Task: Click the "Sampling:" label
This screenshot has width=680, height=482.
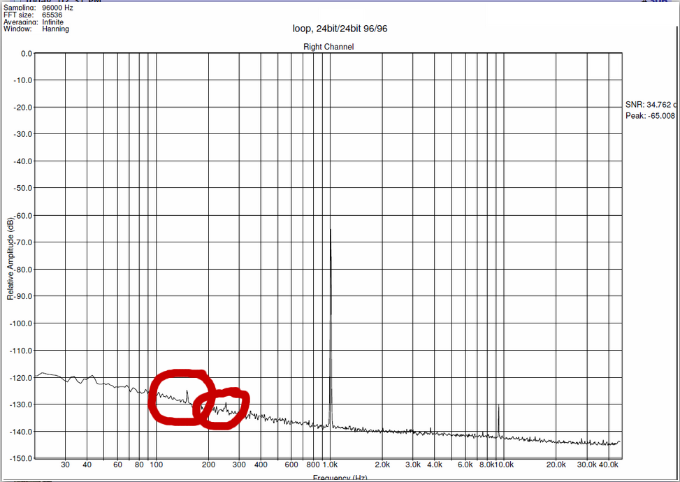Action: click(x=20, y=8)
